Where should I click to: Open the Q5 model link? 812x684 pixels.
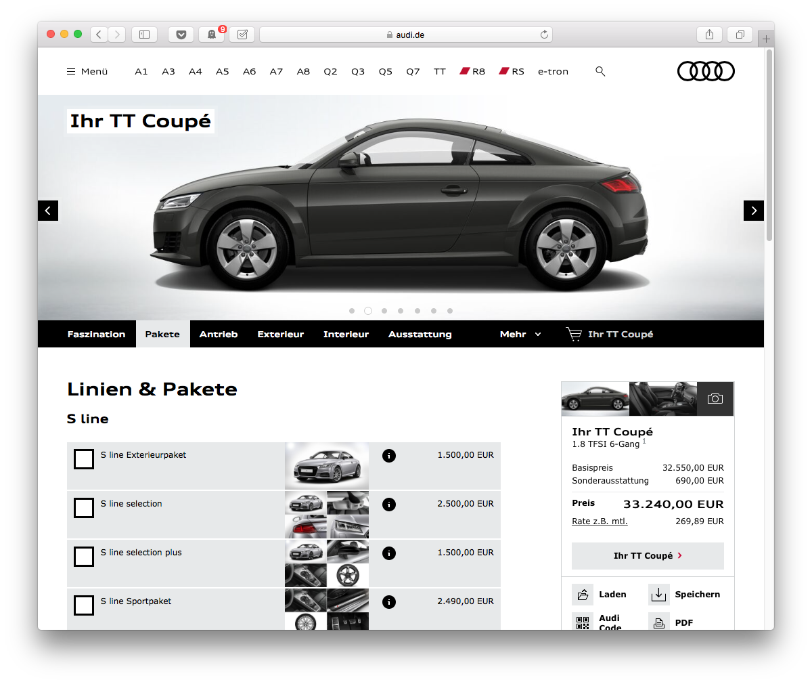click(385, 71)
